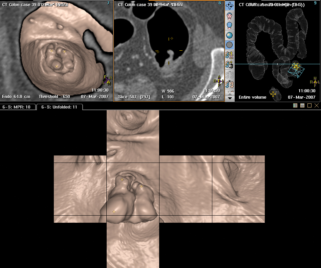Viewport: 321px width, 268px height.
Task: Click the Threshold -650 label
Action: pos(54,97)
